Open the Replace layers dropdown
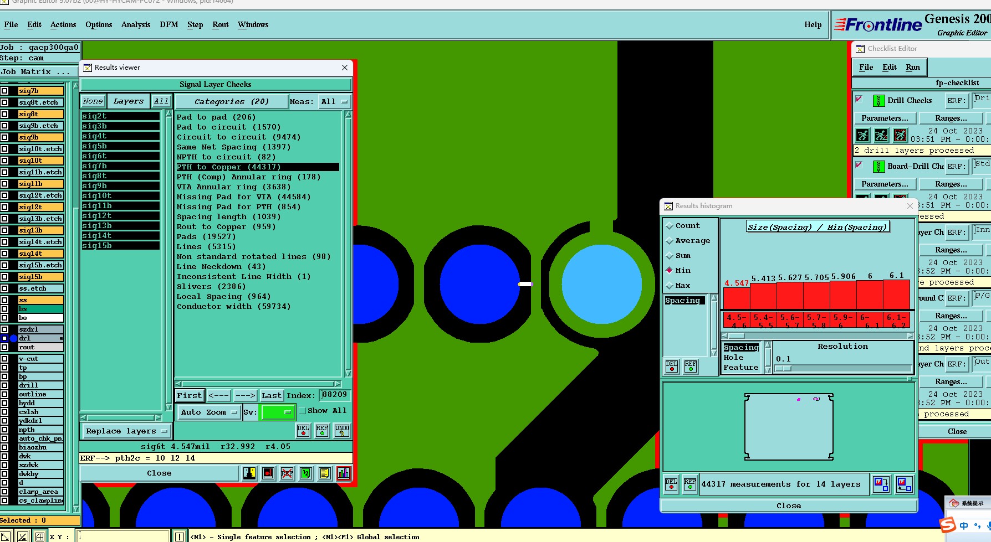 [126, 431]
